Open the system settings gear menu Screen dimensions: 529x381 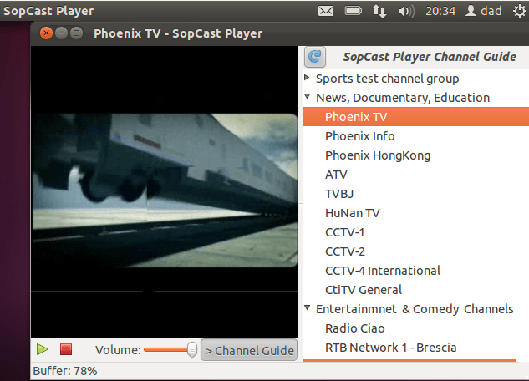tap(518, 11)
